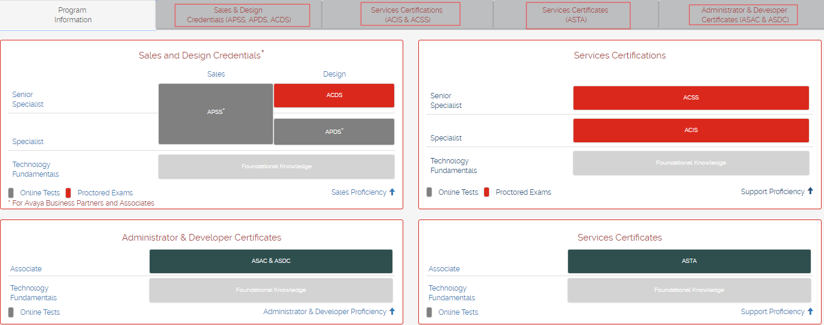Click Proctored Exams label in Sales and Design Credentials
This screenshot has width=824, height=325.
(105, 193)
